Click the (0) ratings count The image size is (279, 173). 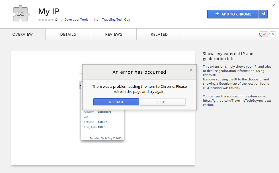[57, 20]
